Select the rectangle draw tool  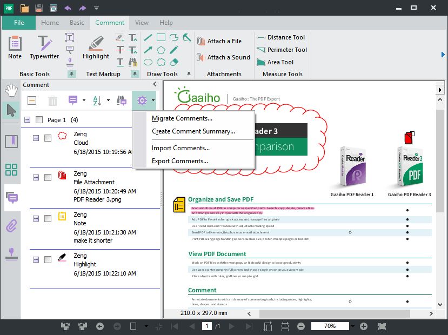[x=161, y=37]
